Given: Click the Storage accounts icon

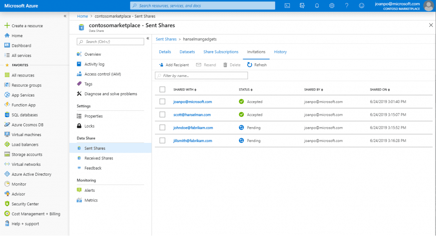Looking at the screenshot, I should click(7, 154).
